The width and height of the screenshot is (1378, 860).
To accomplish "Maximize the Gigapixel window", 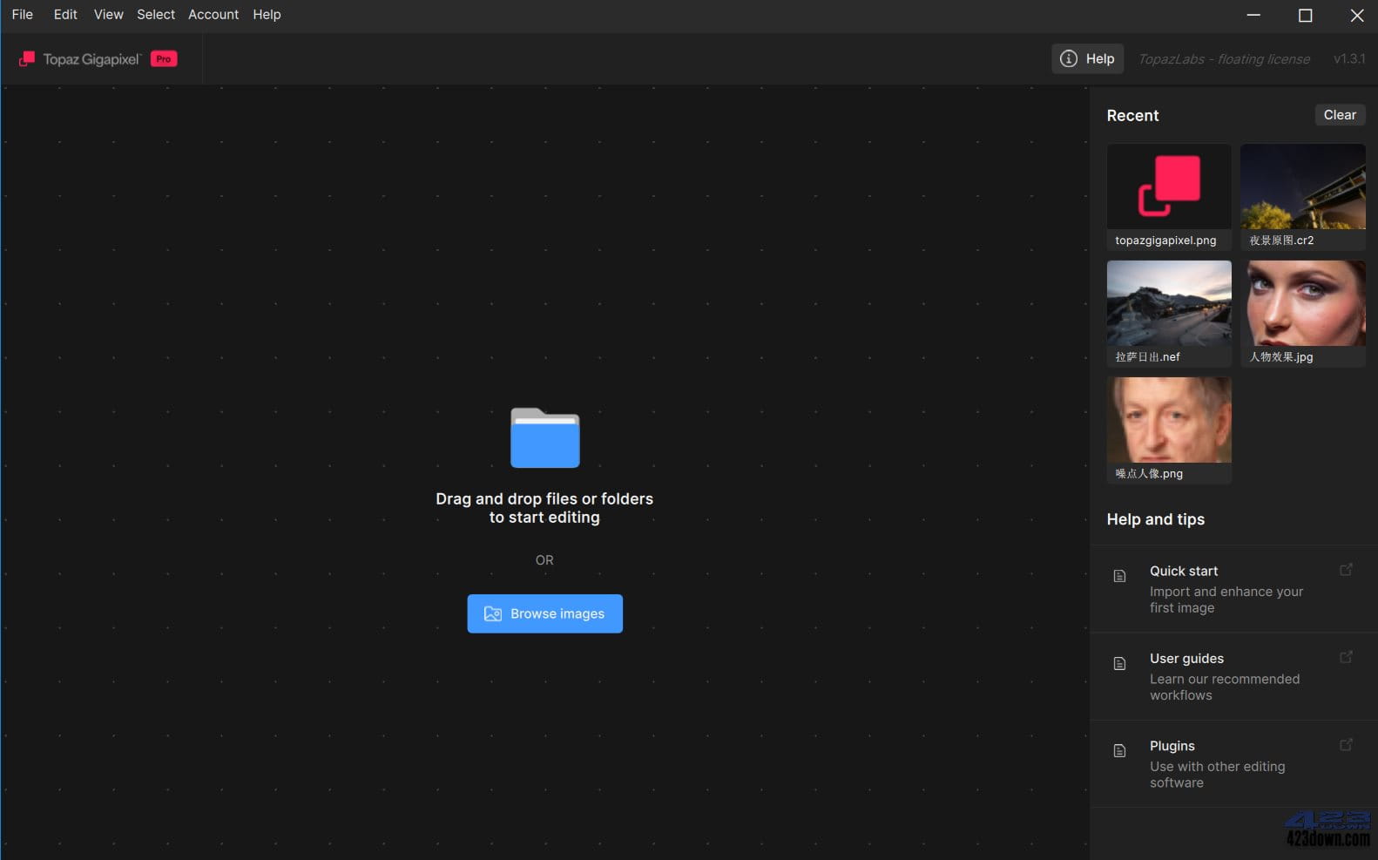I will coord(1305,15).
